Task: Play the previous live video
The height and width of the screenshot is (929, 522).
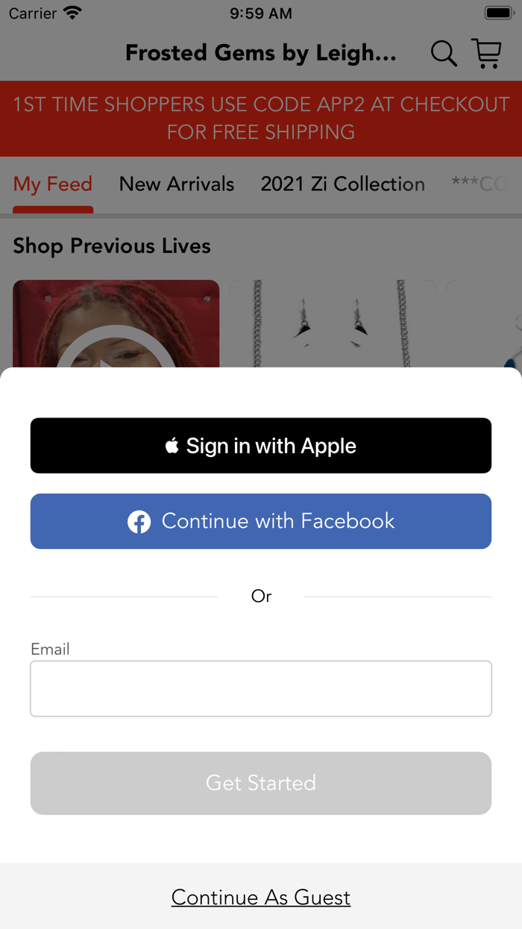Action: [x=116, y=351]
